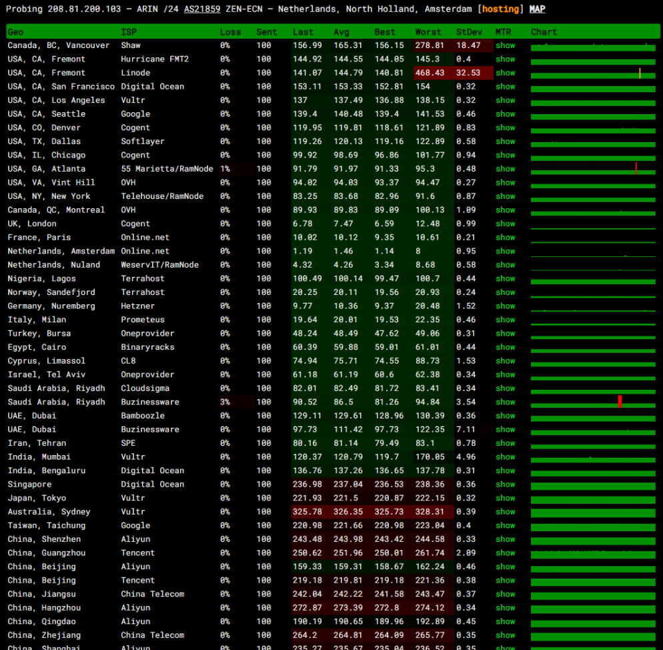Show MTR for Iran, Tehran SPE
Image resolution: width=663 pixels, height=650 pixels.
tap(506, 443)
